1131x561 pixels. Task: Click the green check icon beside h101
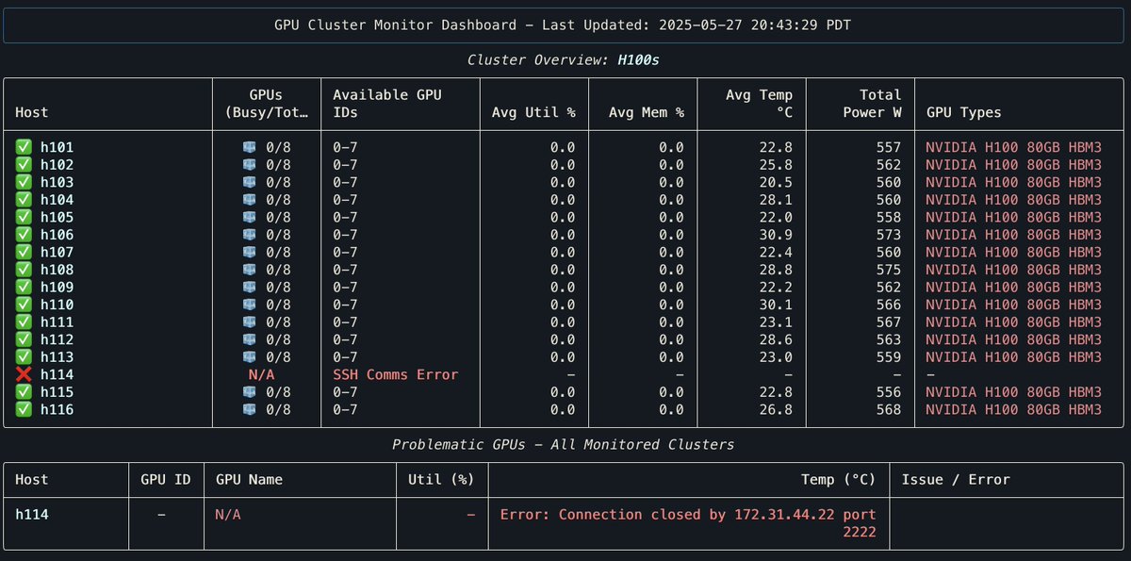pos(23,147)
